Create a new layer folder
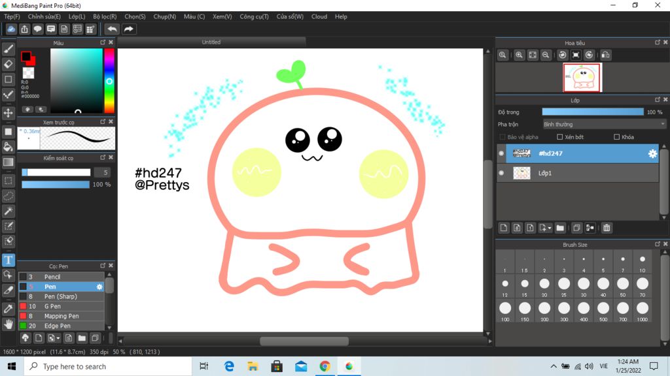 (560, 228)
